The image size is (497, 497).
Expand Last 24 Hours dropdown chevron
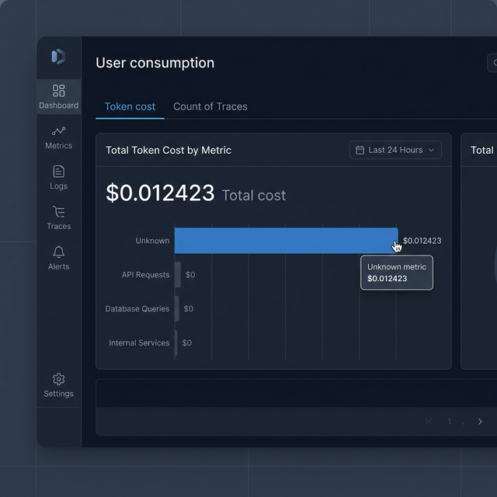(x=432, y=150)
